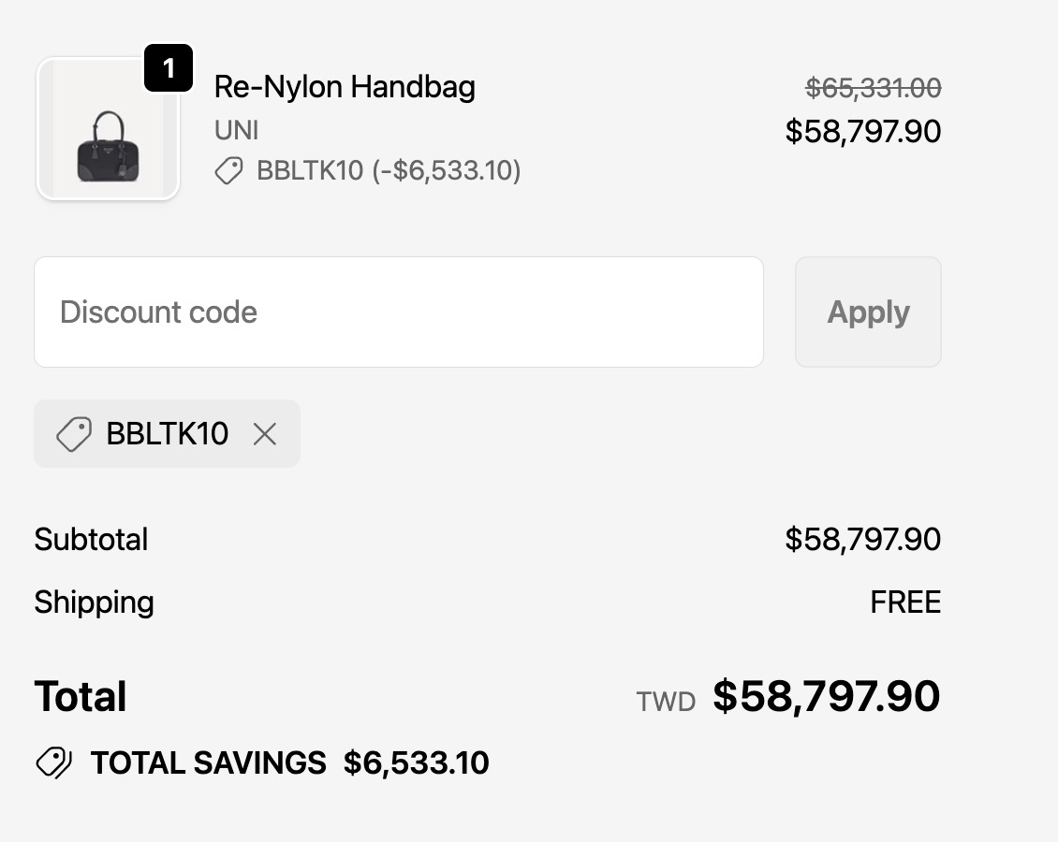Click the bold Total amount $58,797.90
Viewport: 1058px width, 842px height.
click(826, 697)
